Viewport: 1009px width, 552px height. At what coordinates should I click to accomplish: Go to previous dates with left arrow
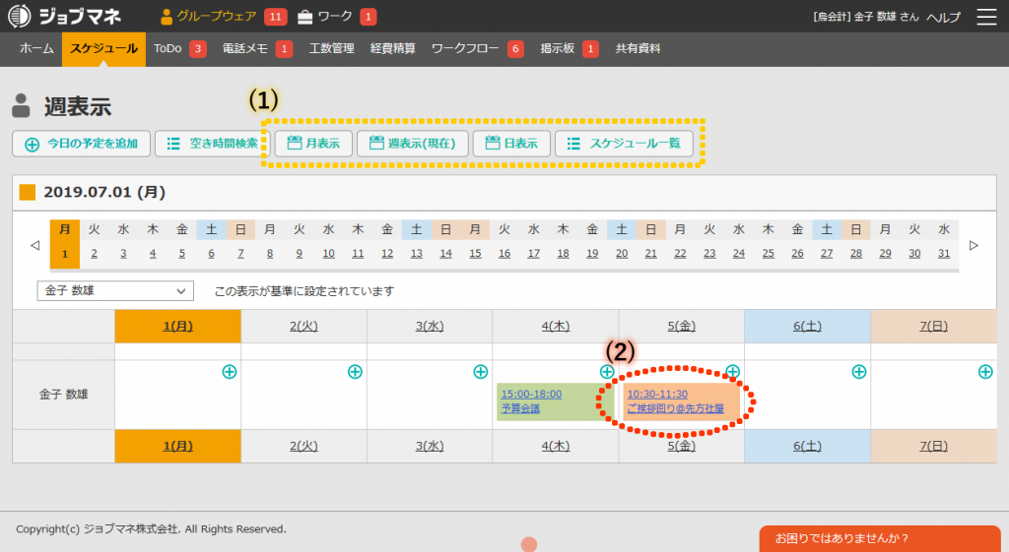[34, 245]
